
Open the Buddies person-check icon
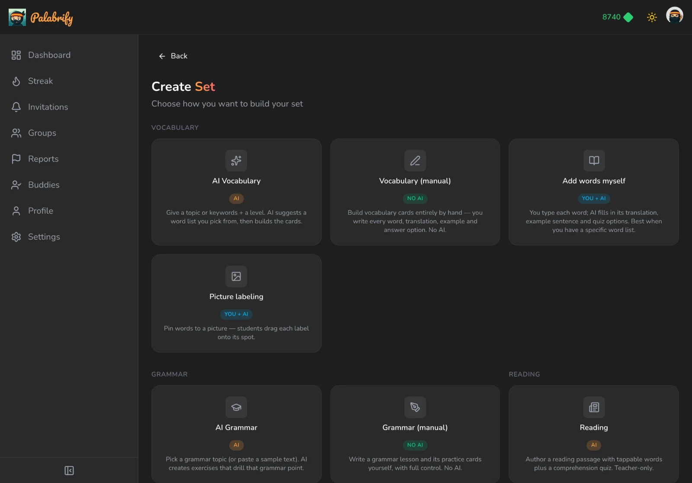(x=16, y=185)
